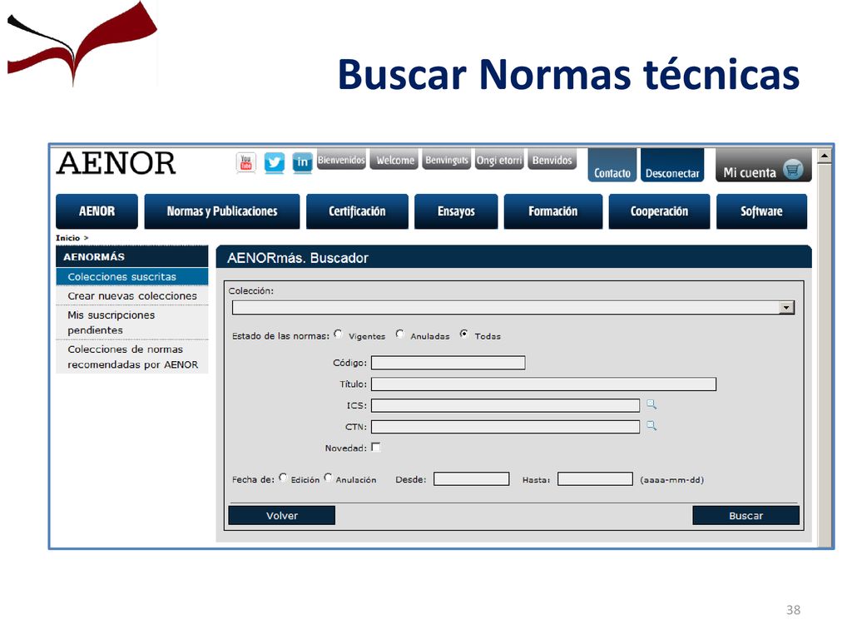This screenshot has height=639, width=852.
Task: Expand the Colección dropdown arrow
Action: (x=786, y=308)
